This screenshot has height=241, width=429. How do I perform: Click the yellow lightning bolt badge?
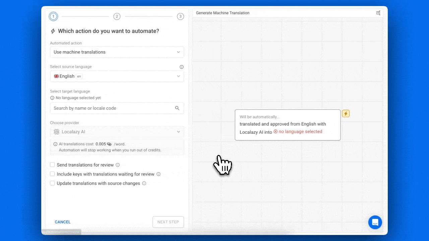click(346, 114)
